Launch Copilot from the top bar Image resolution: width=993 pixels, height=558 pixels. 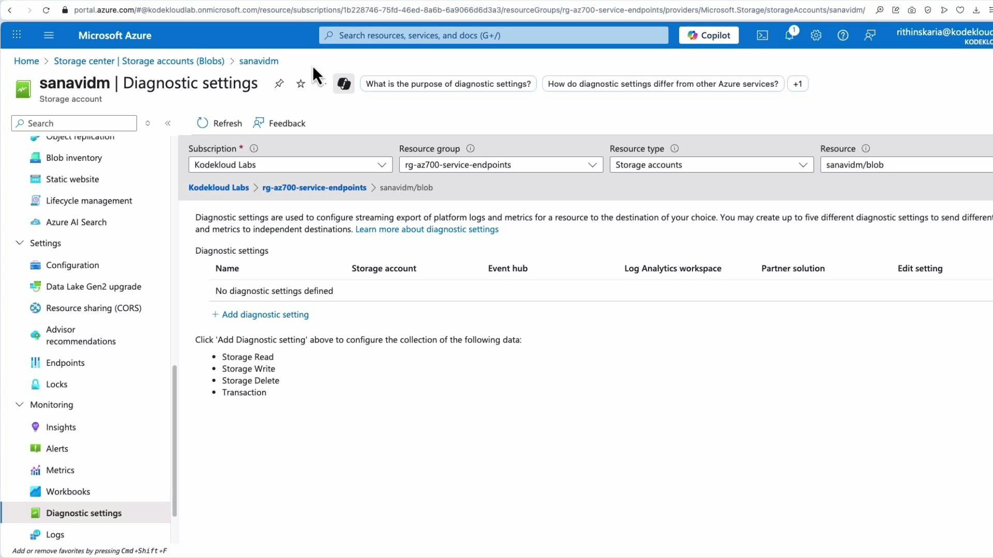(x=708, y=35)
